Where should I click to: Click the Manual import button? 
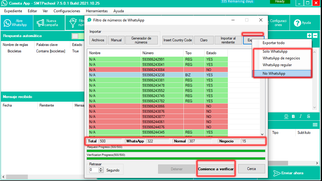coord(116,40)
